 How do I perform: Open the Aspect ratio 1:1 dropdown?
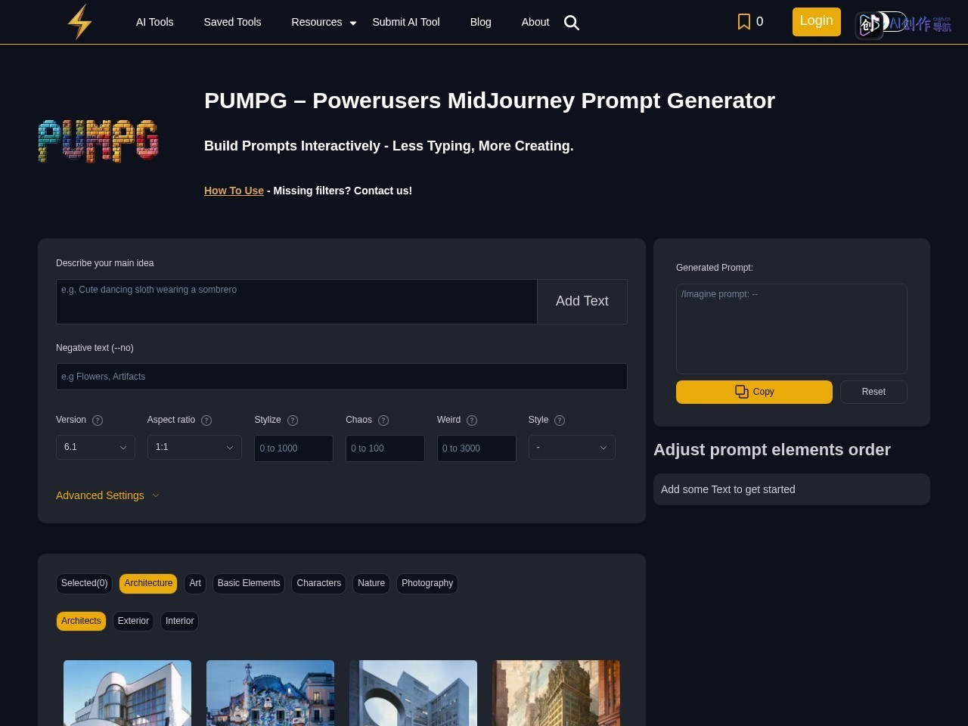tap(194, 447)
